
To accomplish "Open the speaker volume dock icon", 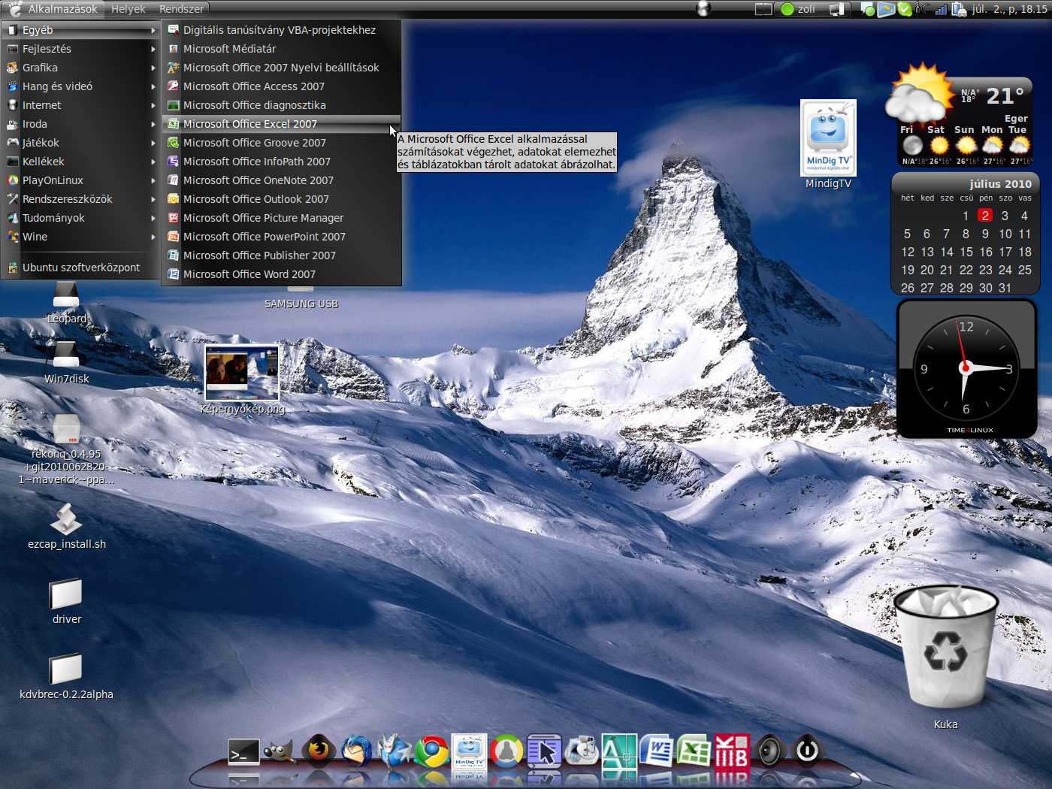I will tap(769, 751).
